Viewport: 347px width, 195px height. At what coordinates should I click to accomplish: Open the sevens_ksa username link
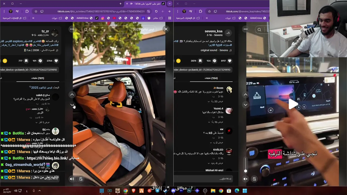coord(213,31)
